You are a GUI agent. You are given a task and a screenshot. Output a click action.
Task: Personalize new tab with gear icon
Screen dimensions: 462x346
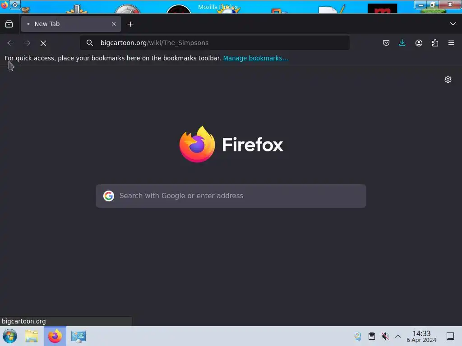click(x=448, y=79)
